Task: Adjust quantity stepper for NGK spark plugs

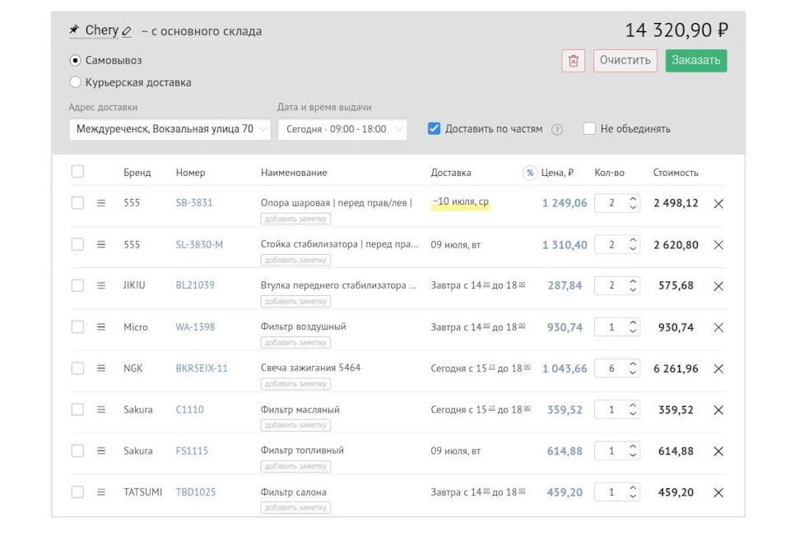Action: pos(633,368)
